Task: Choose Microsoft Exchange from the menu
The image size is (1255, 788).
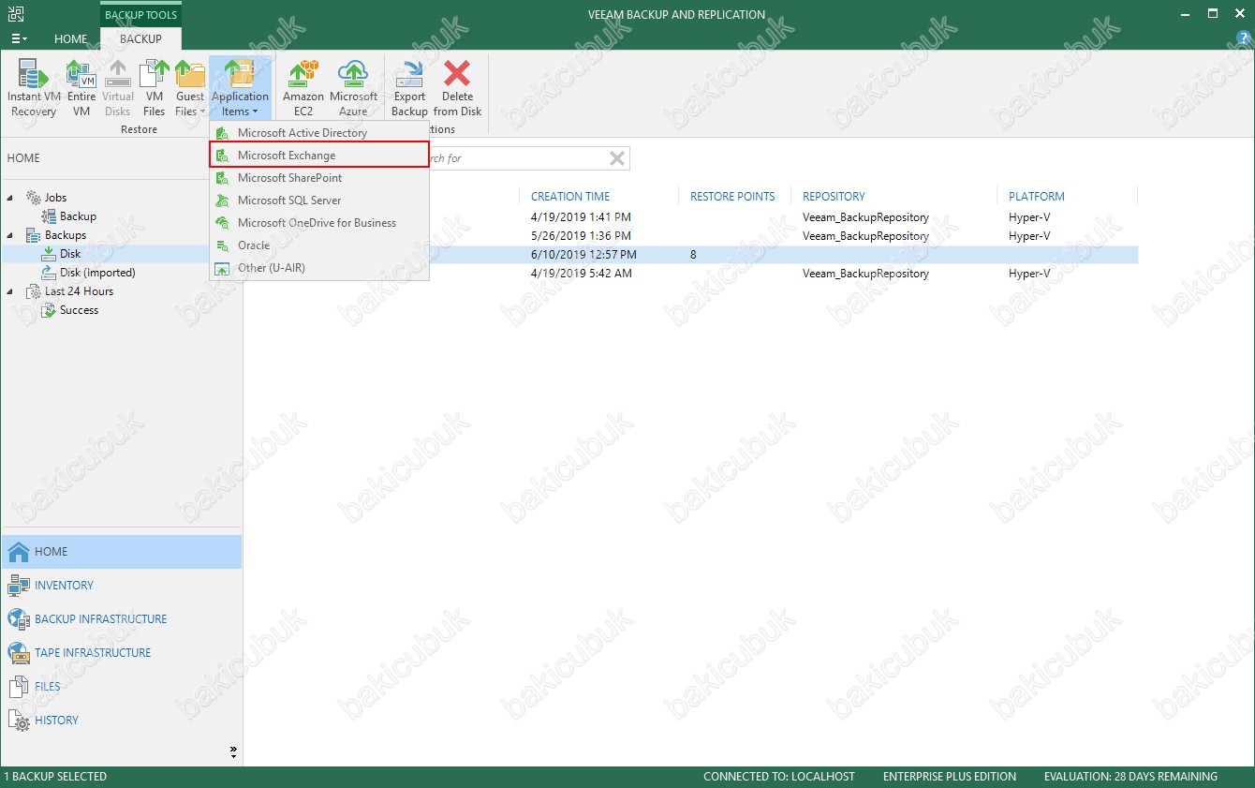Action: [287, 156]
